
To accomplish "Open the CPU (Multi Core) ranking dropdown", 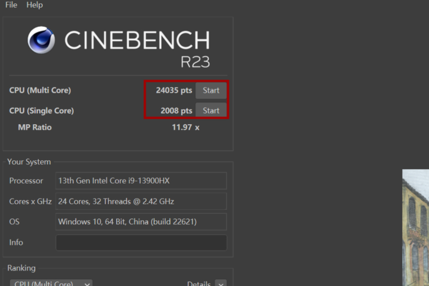I will coord(51,283).
